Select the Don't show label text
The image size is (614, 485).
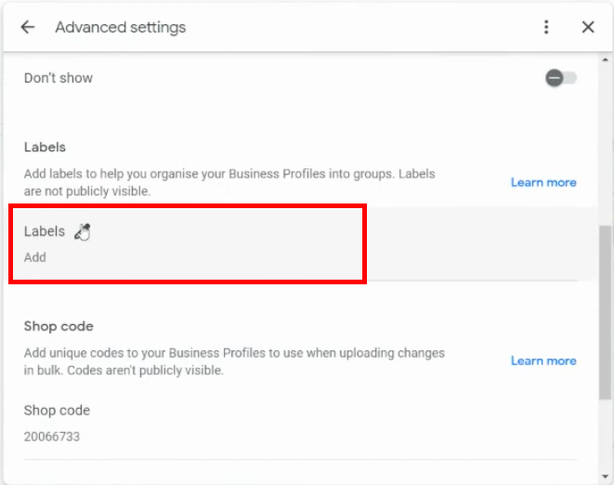click(x=59, y=78)
